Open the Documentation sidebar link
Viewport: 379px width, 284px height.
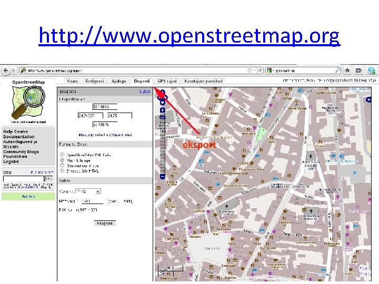19,137
